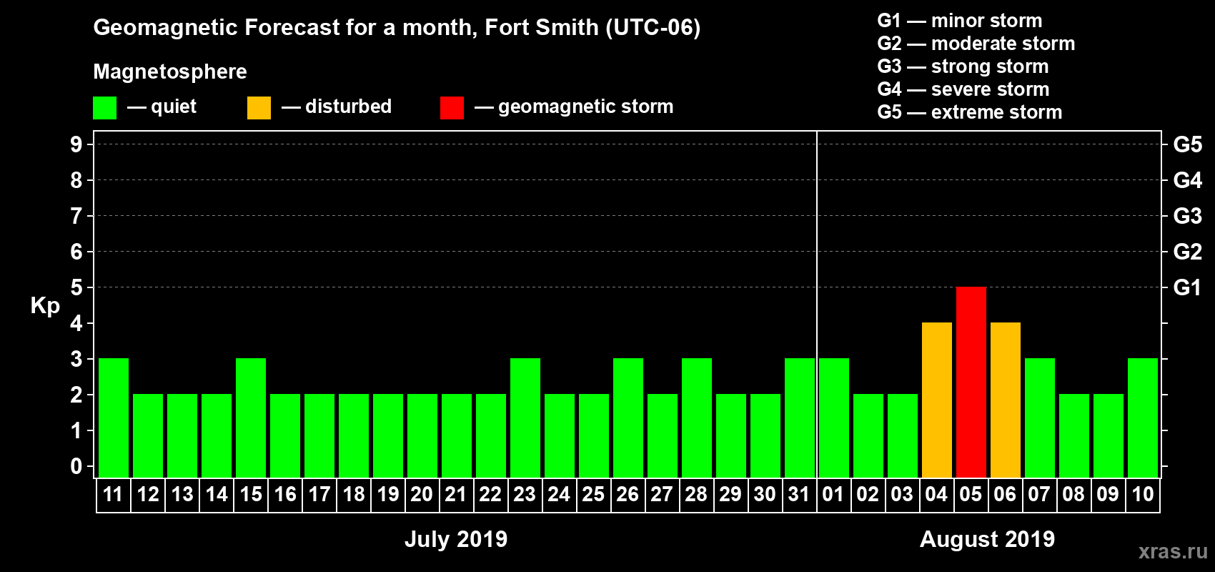Image resolution: width=1215 pixels, height=572 pixels.
Task: Click the red geomagnetic storm legend swatch
Action: (x=452, y=108)
